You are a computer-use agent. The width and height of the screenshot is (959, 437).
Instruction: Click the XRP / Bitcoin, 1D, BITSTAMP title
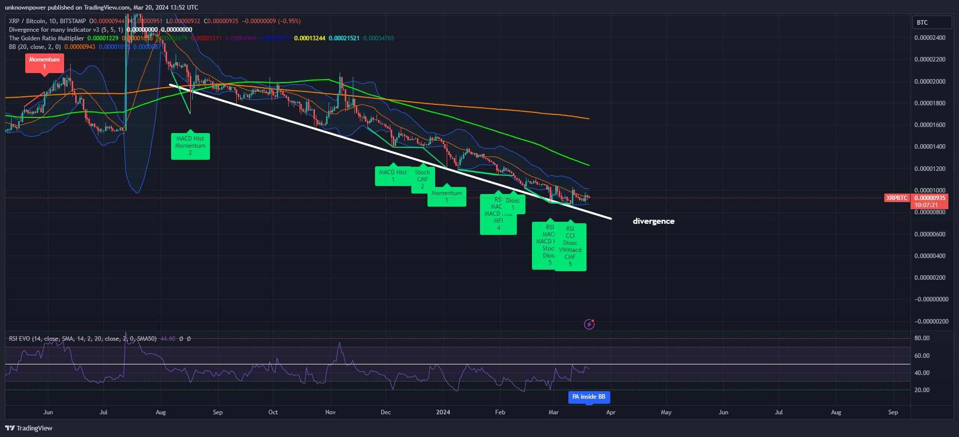[47, 21]
